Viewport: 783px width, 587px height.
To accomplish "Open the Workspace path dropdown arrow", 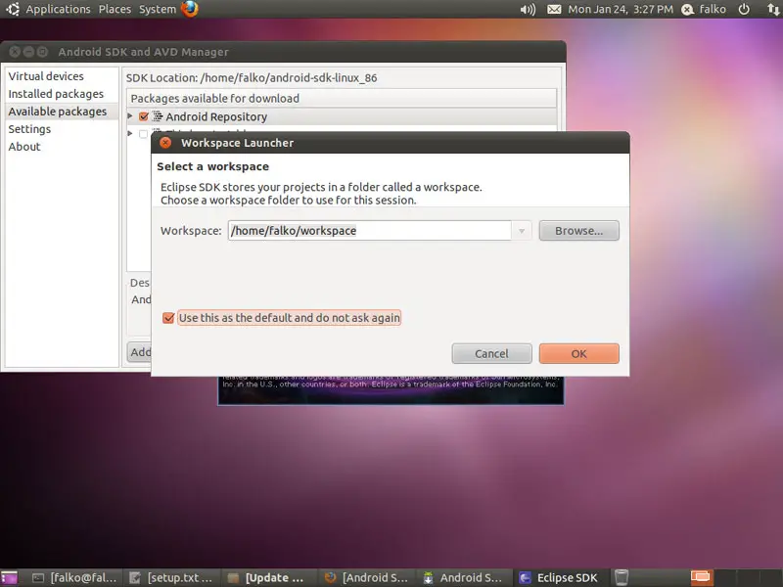I will (x=522, y=231).
